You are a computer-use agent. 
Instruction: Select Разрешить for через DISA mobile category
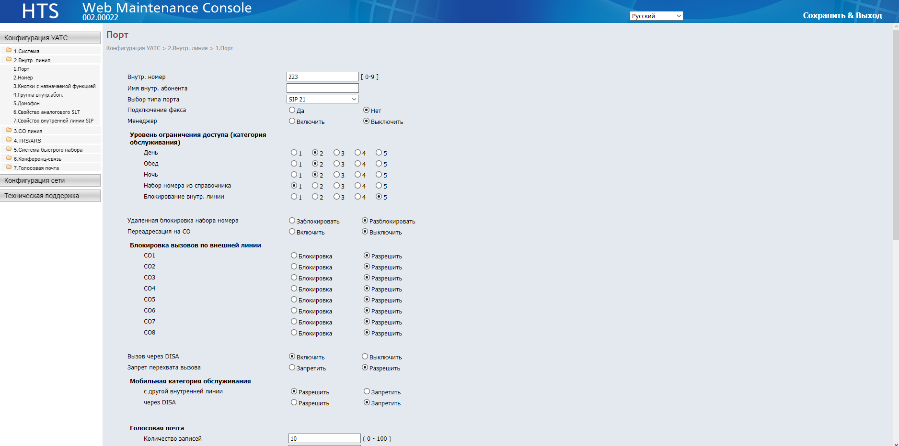pyautogui.click(x=294, y=402)
